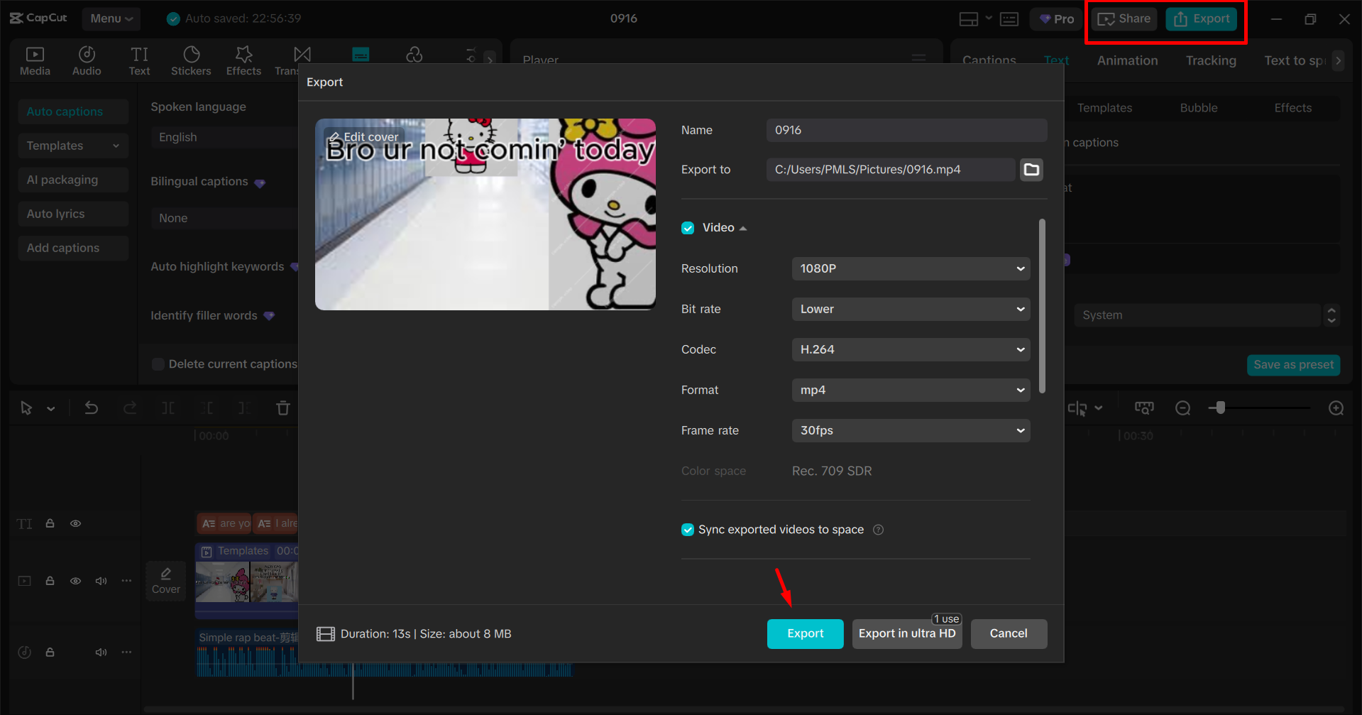Lock the audio track
Screen dimensions: 1362x715
[50, 652]
